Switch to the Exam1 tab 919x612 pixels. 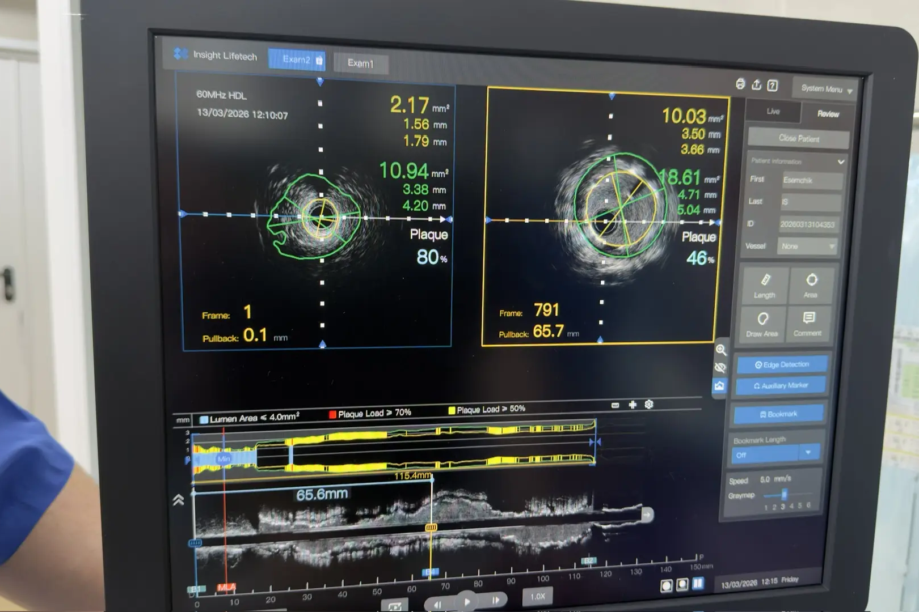point(360,63)
